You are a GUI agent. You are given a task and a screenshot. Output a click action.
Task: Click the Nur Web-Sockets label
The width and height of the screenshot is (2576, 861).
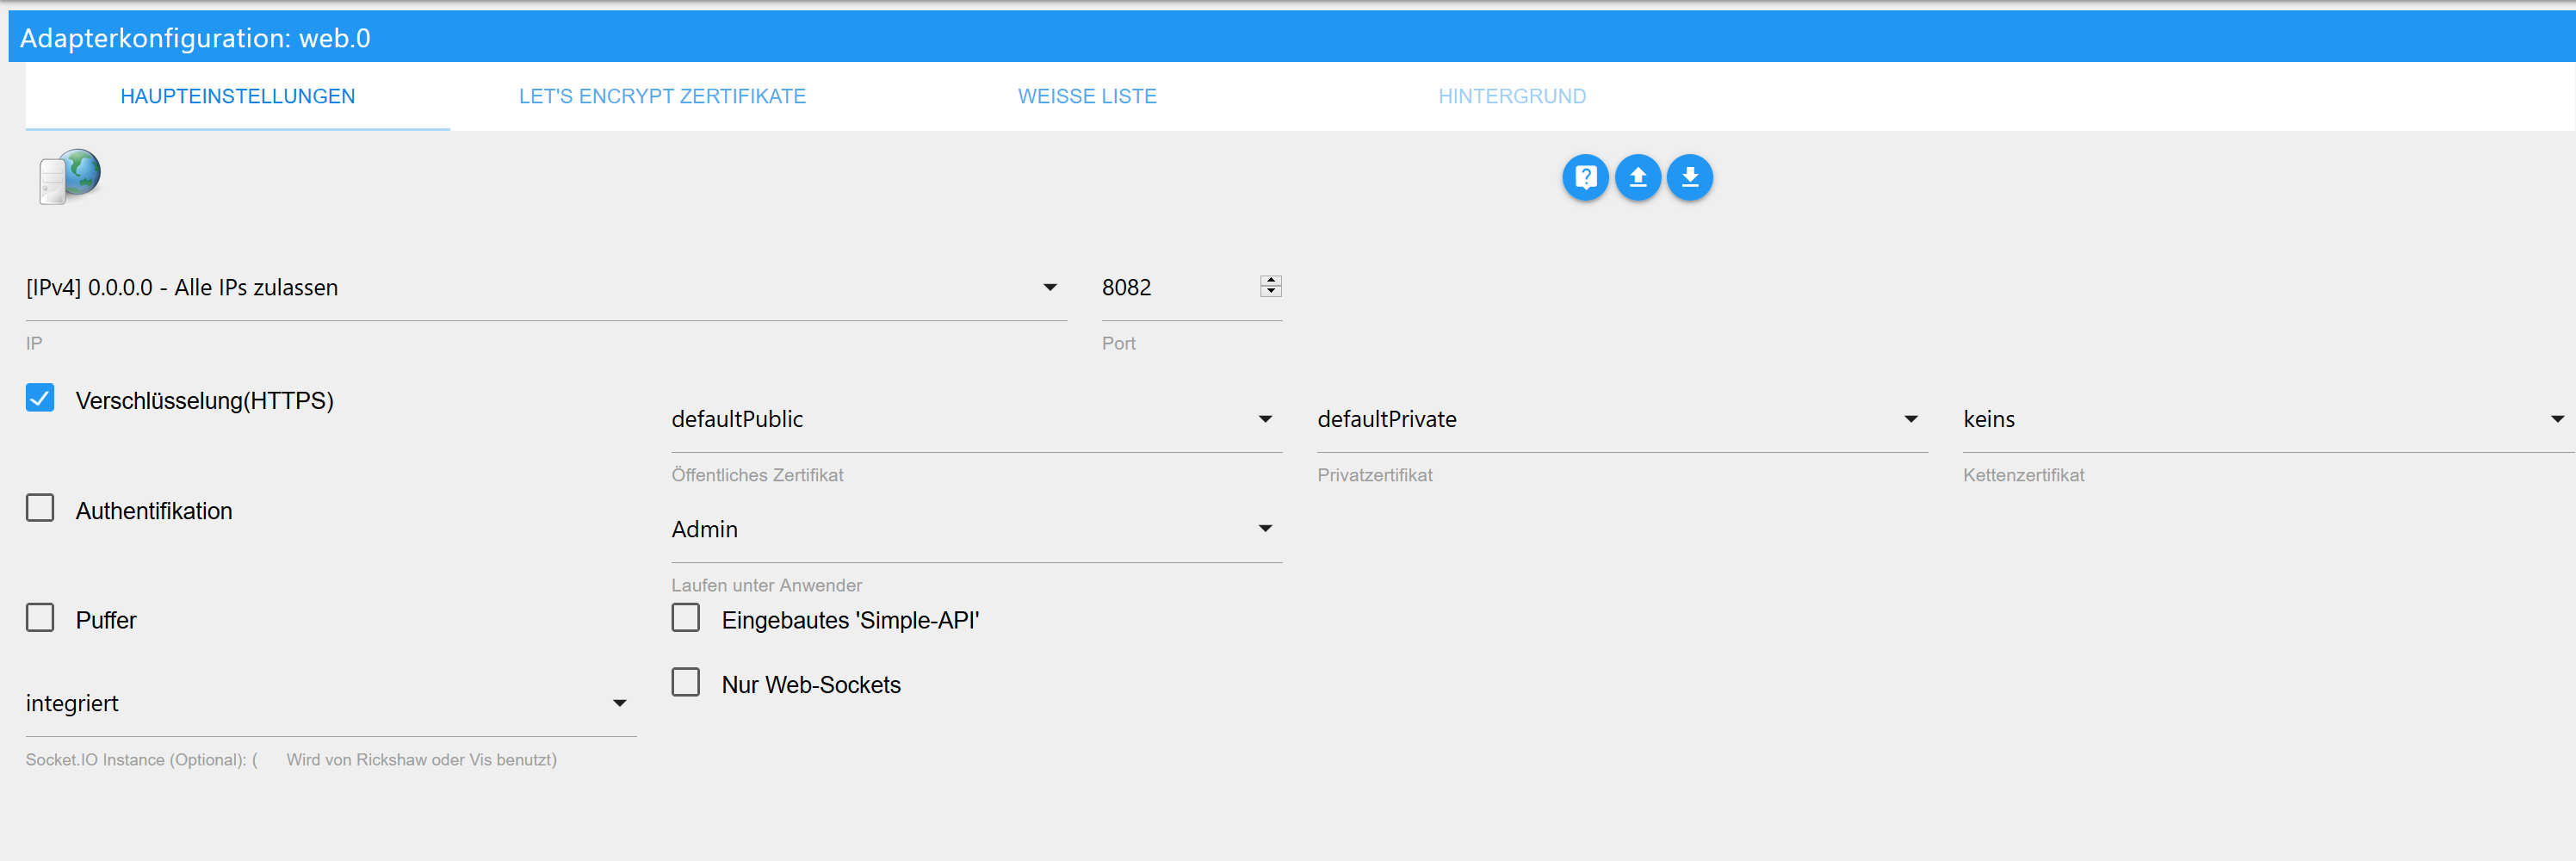tap(811, 685)
